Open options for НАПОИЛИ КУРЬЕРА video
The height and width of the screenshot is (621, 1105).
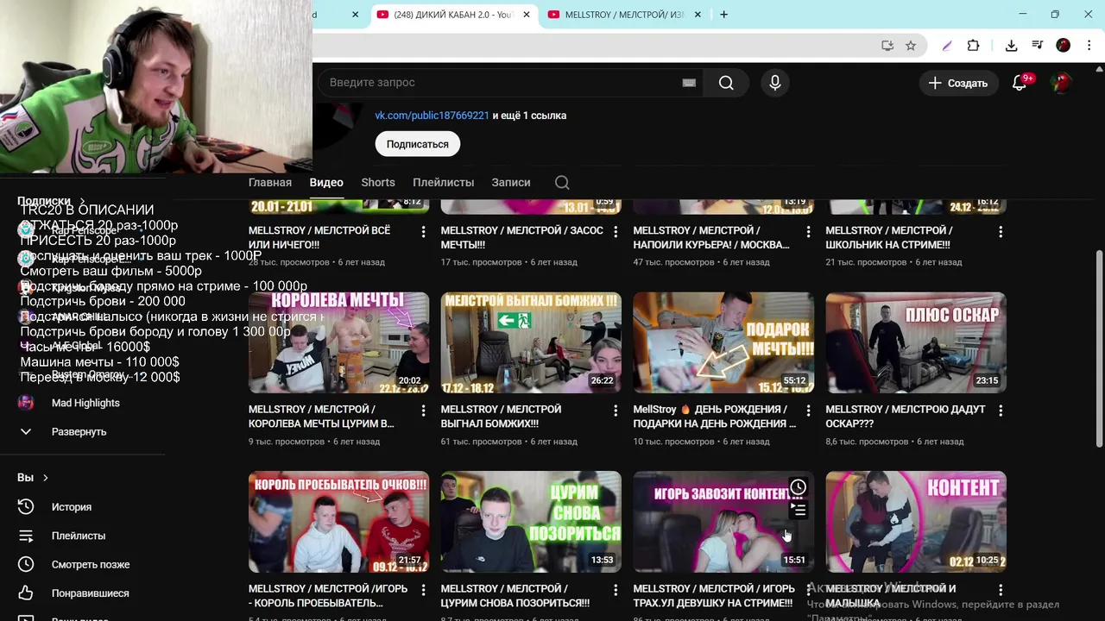[x=808, y=232]
